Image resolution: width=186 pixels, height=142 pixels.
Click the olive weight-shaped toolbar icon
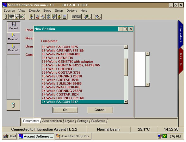[x=59, y=17]
